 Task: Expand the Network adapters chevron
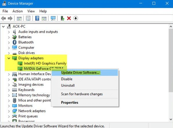(x=9, y=111)
